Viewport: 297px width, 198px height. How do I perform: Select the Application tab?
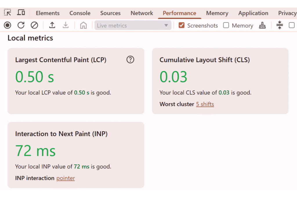(x=253, y=13)
